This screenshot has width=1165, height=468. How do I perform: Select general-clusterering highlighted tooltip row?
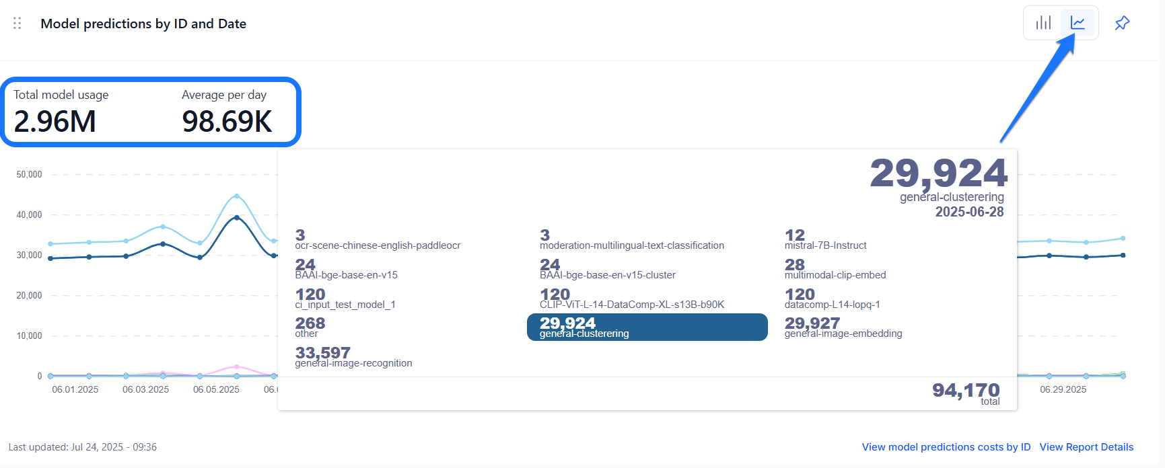(x=647, y=327)
